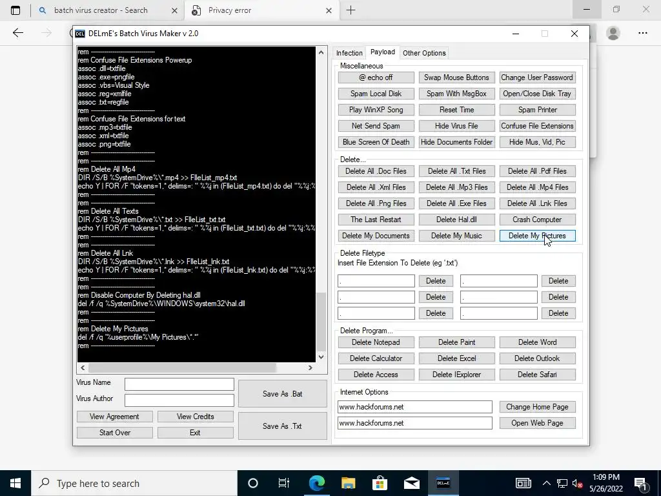Click the View Agreement button
This screenshot has height=496, width=661.
[114, 417]
